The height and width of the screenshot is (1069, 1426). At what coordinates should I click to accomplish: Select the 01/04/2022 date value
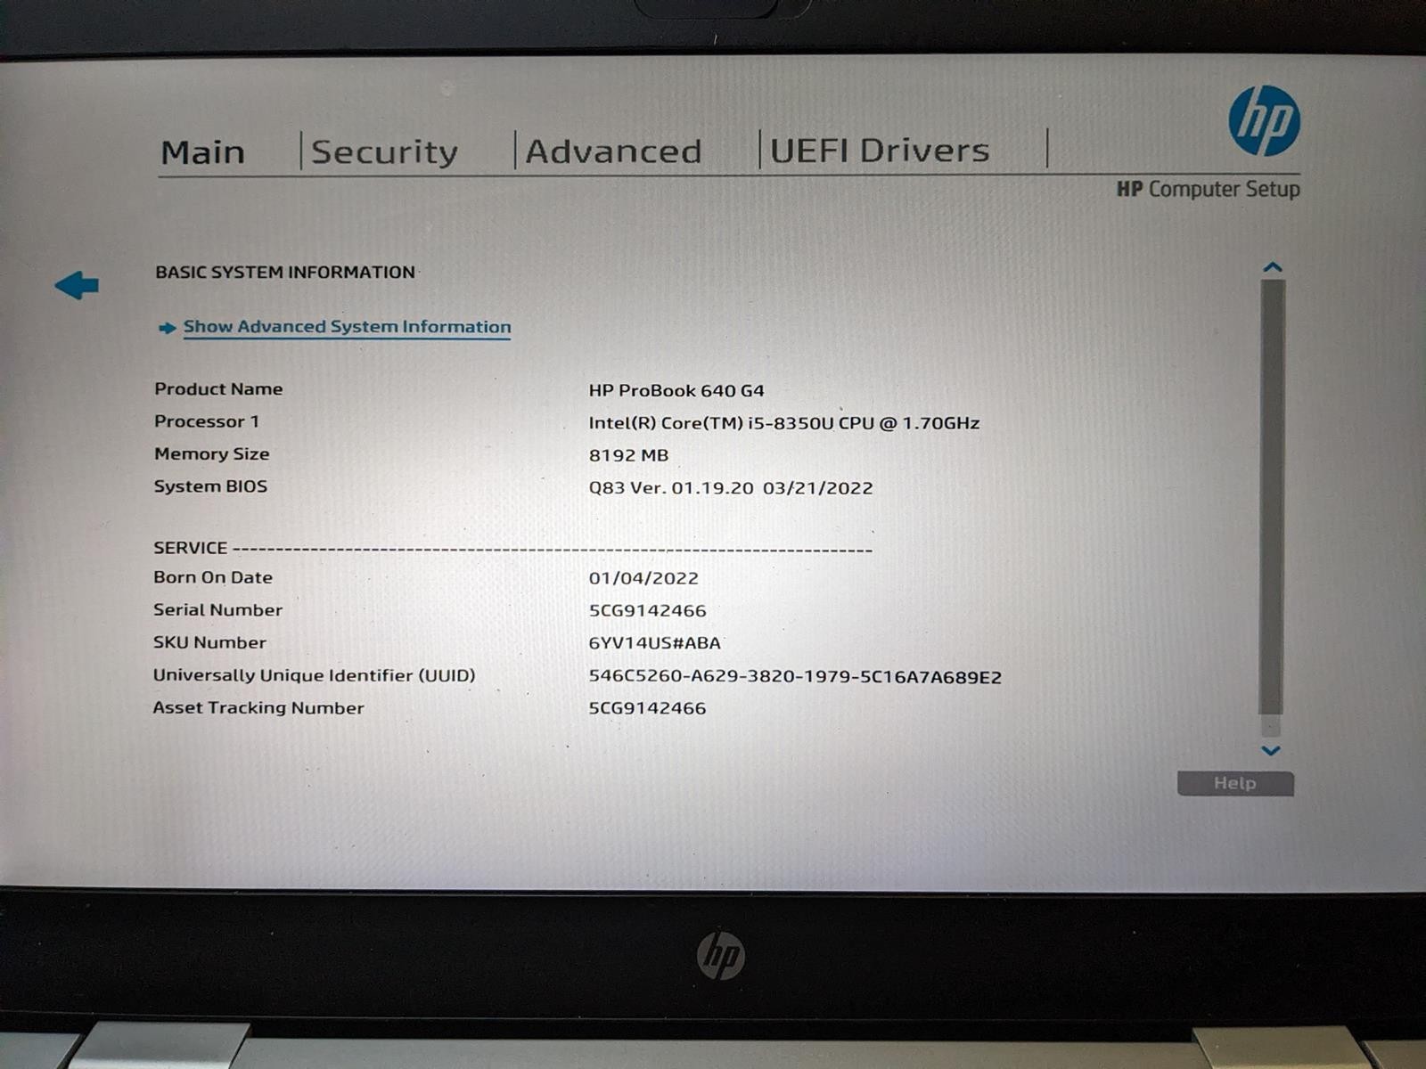[643, 578]
